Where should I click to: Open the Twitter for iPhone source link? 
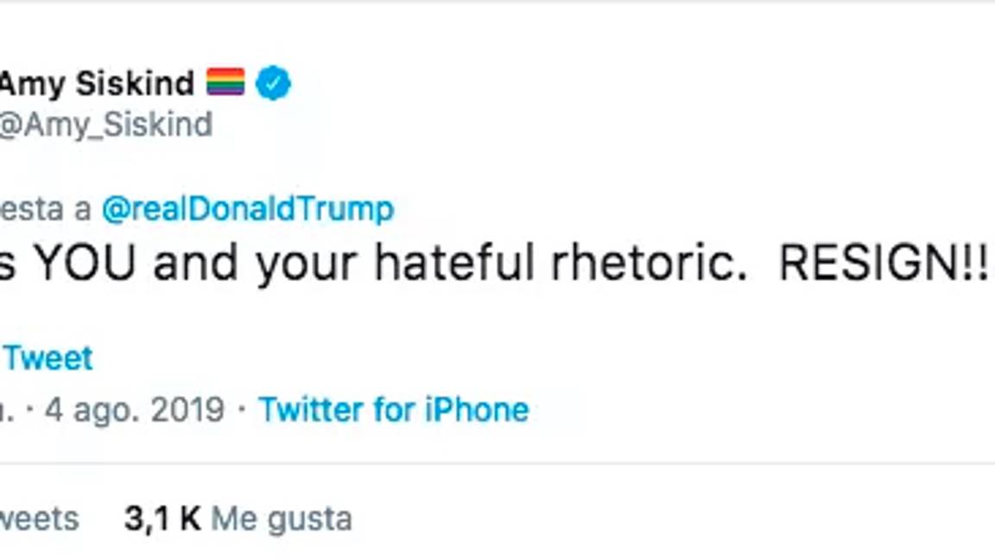coord(394,409)
